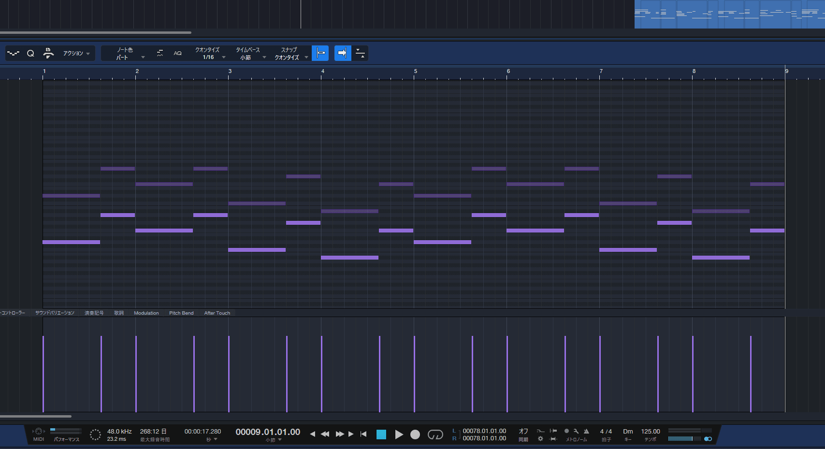Toggle the metronome triangle icon
The image size is (825, 449).
[586, 431]
